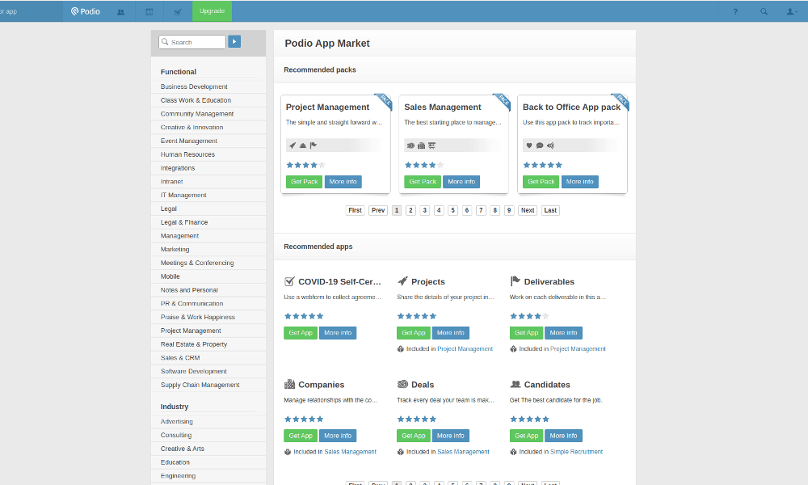Open the user account icon menu
Image resolution: width=808 pixels, height=485 pixels.
point(792,11)
